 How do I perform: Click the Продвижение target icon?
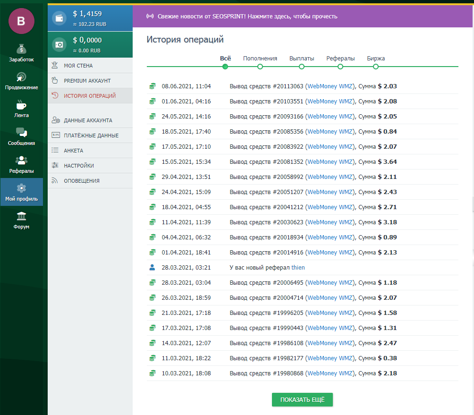click(x=21, y=77)
